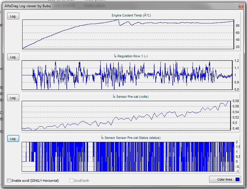Viewport: 247px width, 189px height.
Task: Click the AlfaDiag Log viewer title bar
Action: point(120,6)
